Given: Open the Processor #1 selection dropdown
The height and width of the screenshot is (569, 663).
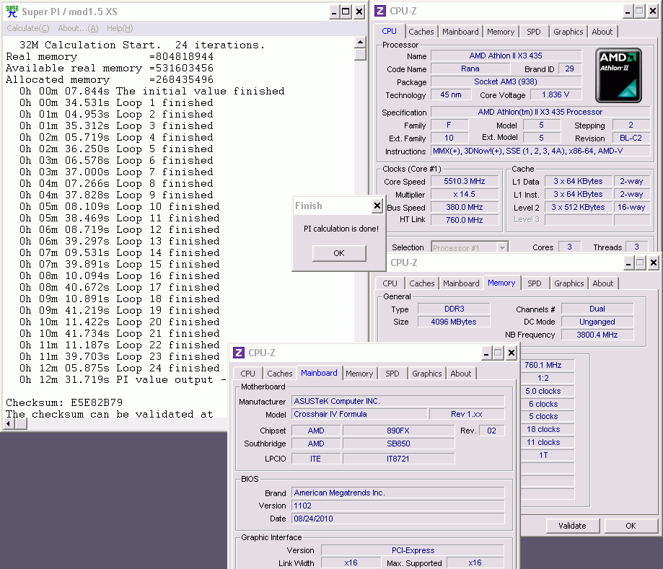Looking at the screenshot, I should point(502,248).
